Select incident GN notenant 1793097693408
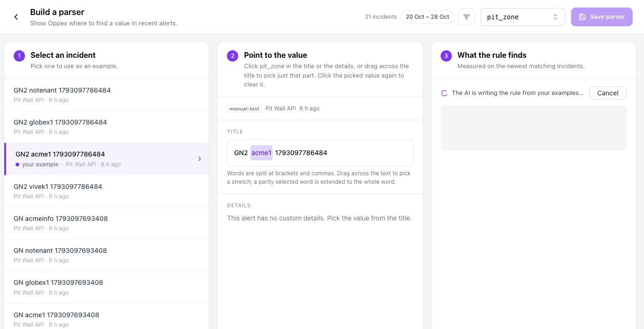Screen dimensions: 644x329 106,255
